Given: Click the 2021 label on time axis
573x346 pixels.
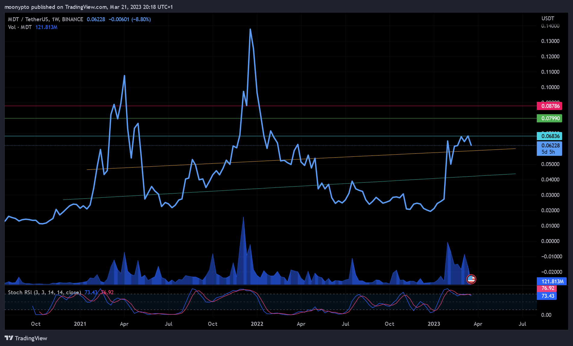Looking at the screenshot, I should click(x=80, y=324).
